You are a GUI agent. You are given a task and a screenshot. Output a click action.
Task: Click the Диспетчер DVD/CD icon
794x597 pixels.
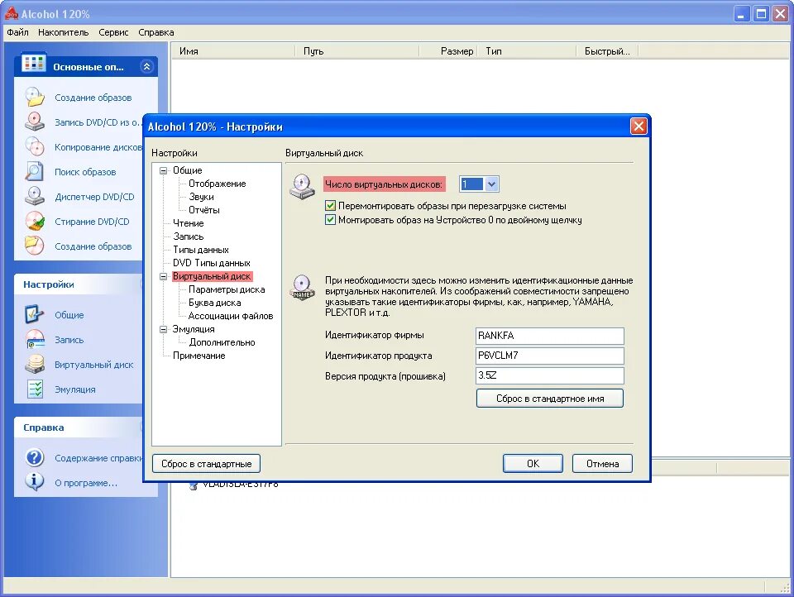[x=35, y=196]
